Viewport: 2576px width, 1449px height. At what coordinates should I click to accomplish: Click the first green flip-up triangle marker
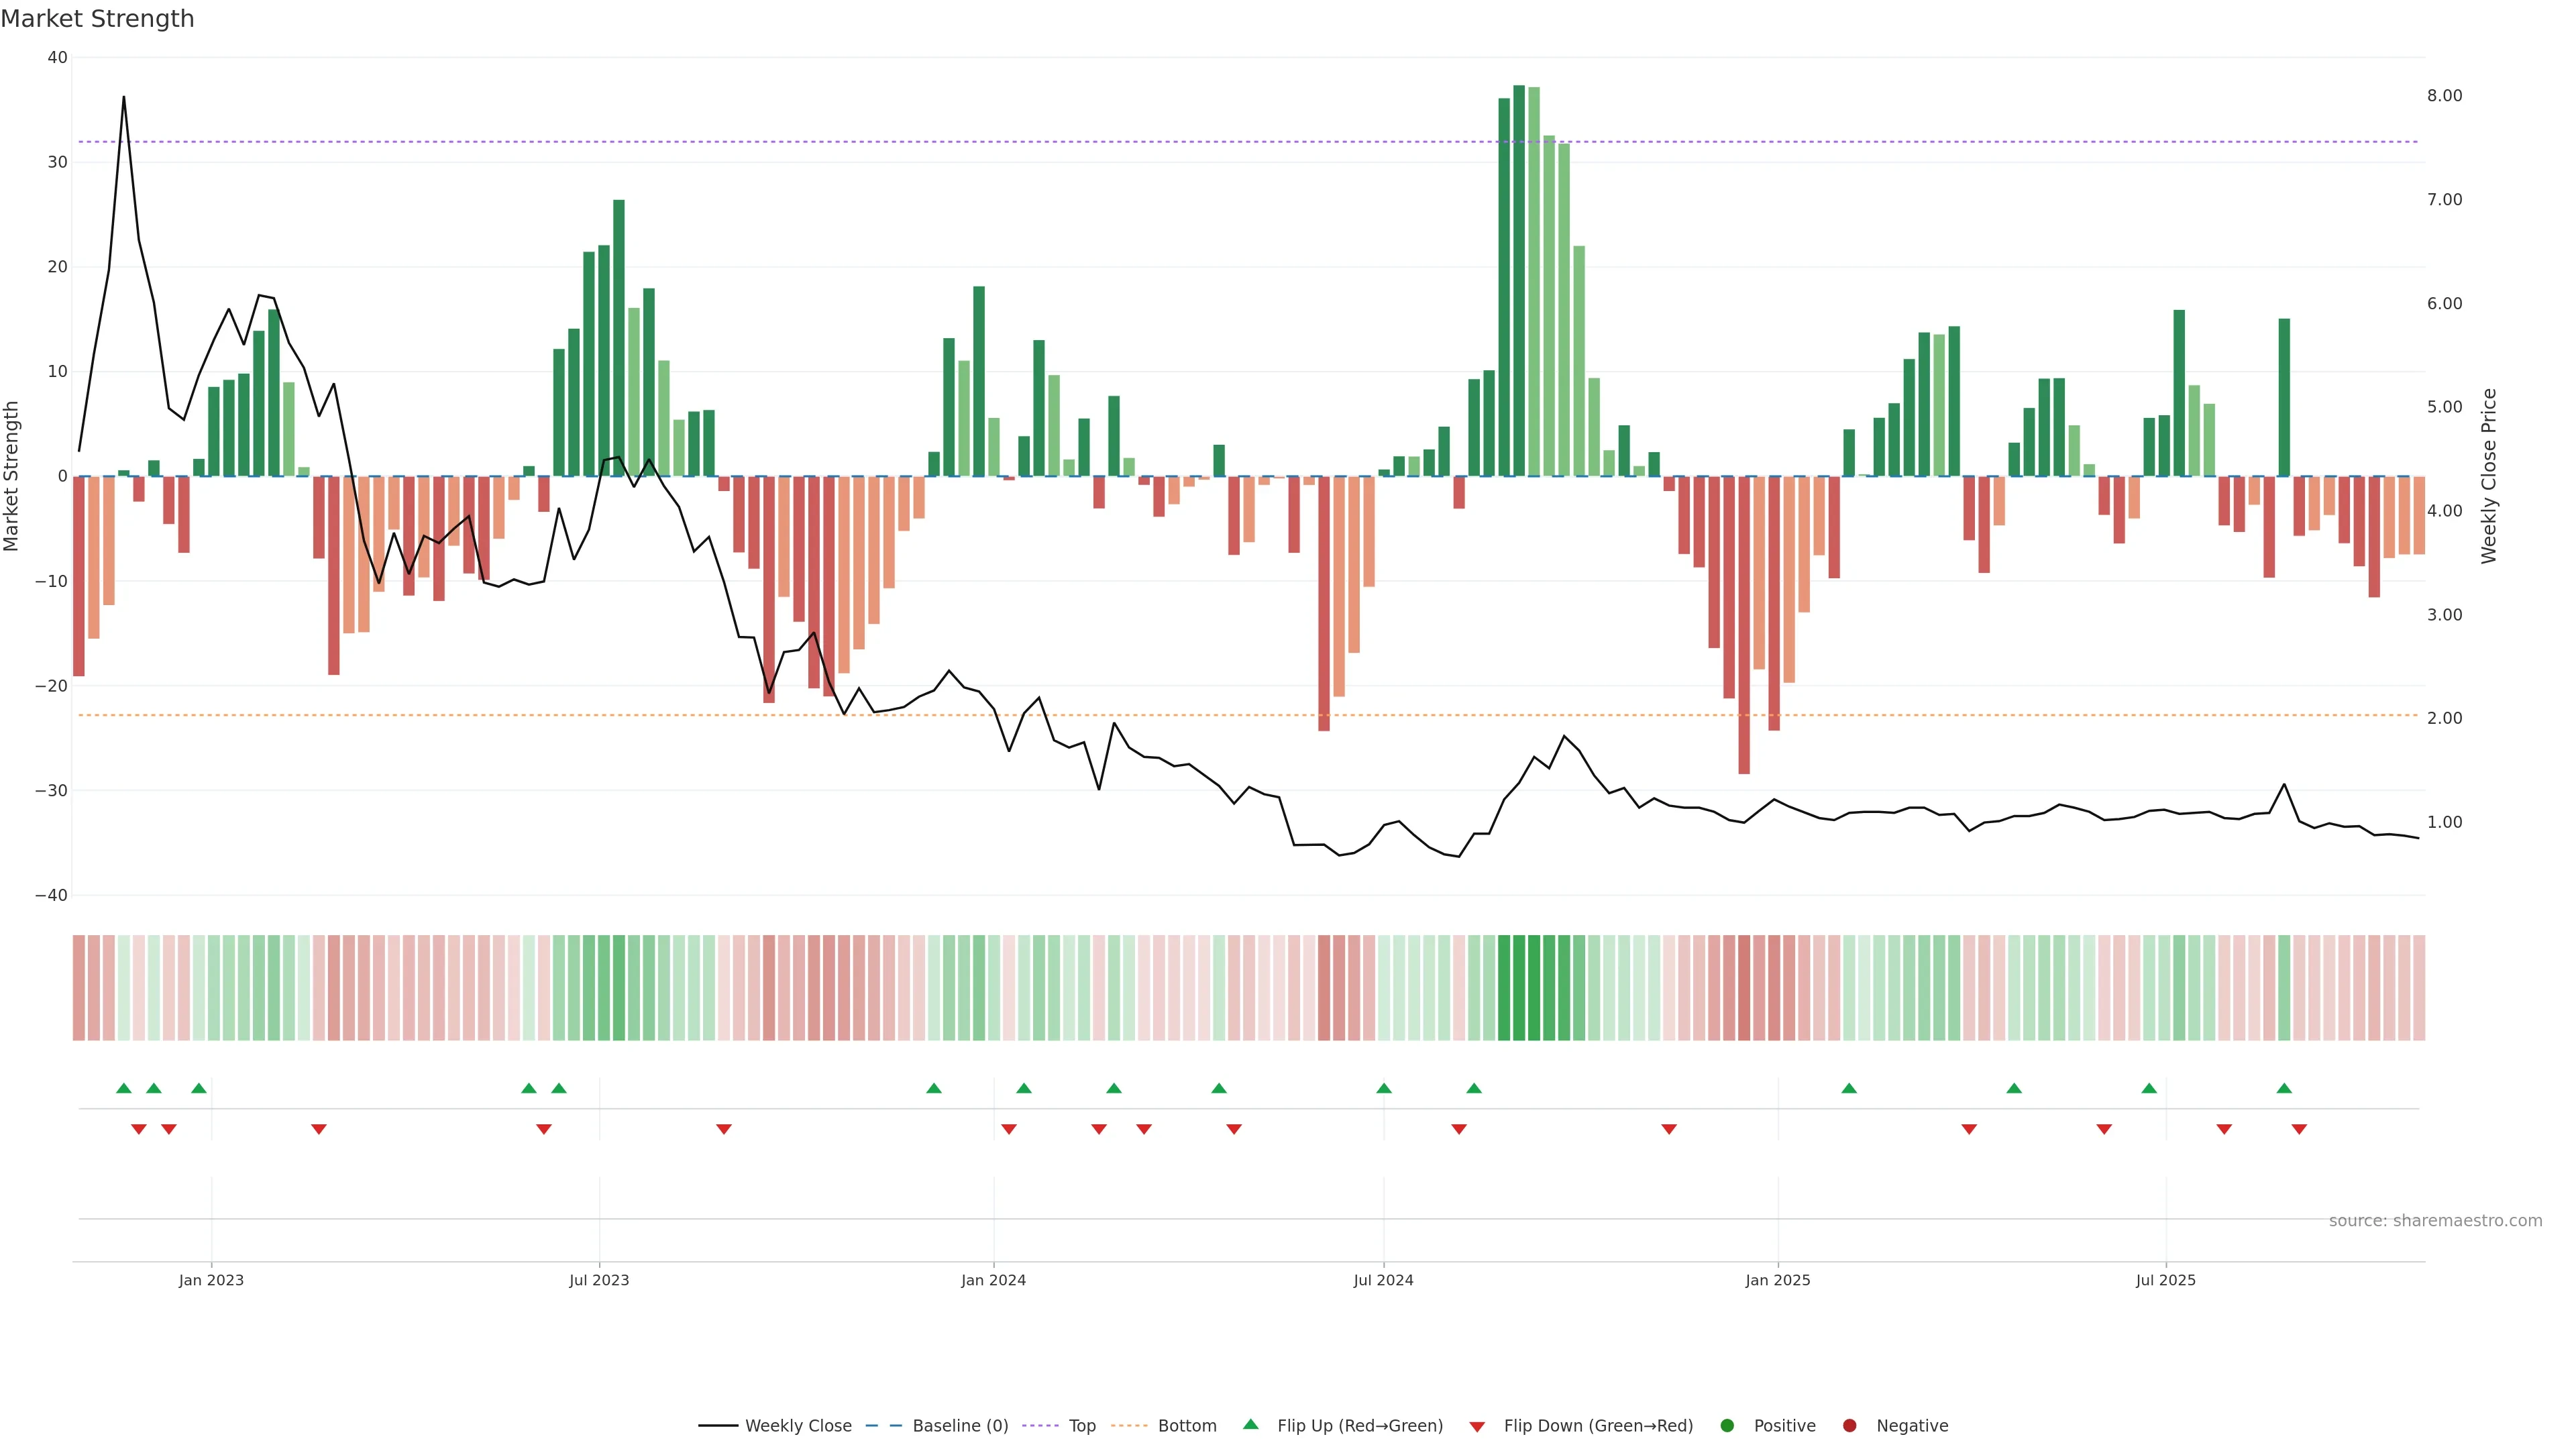point(124,1088)
